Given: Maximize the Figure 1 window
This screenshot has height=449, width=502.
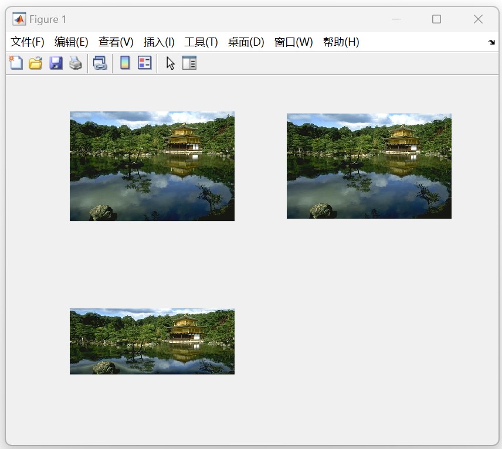Looking at the screenshot, I should (436, 19).
